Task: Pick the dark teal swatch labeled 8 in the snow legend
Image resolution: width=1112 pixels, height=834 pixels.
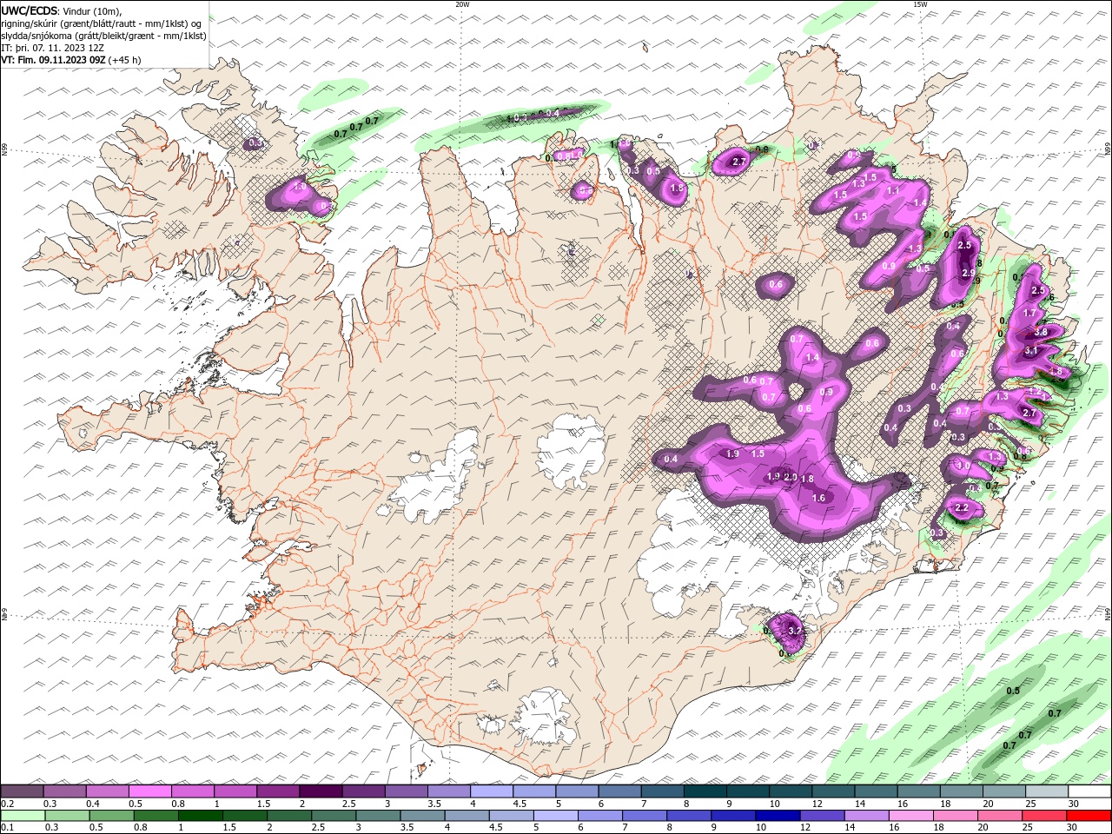Action: (x=705, y=791)
